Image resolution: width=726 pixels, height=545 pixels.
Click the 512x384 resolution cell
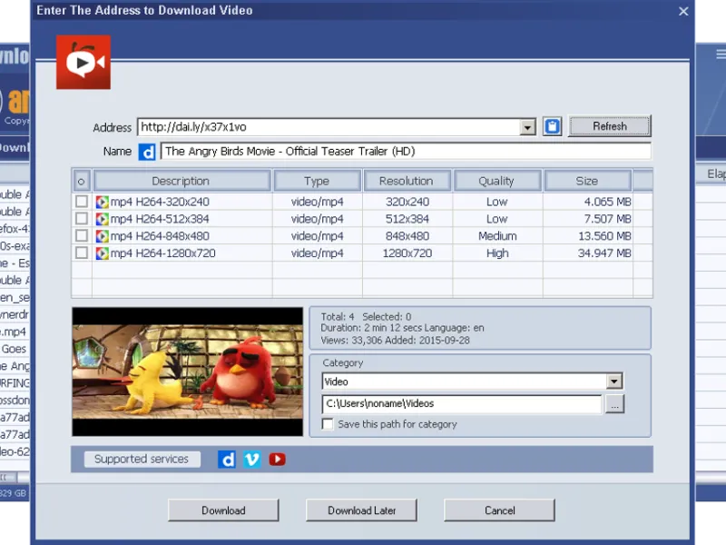pos(407,219)
